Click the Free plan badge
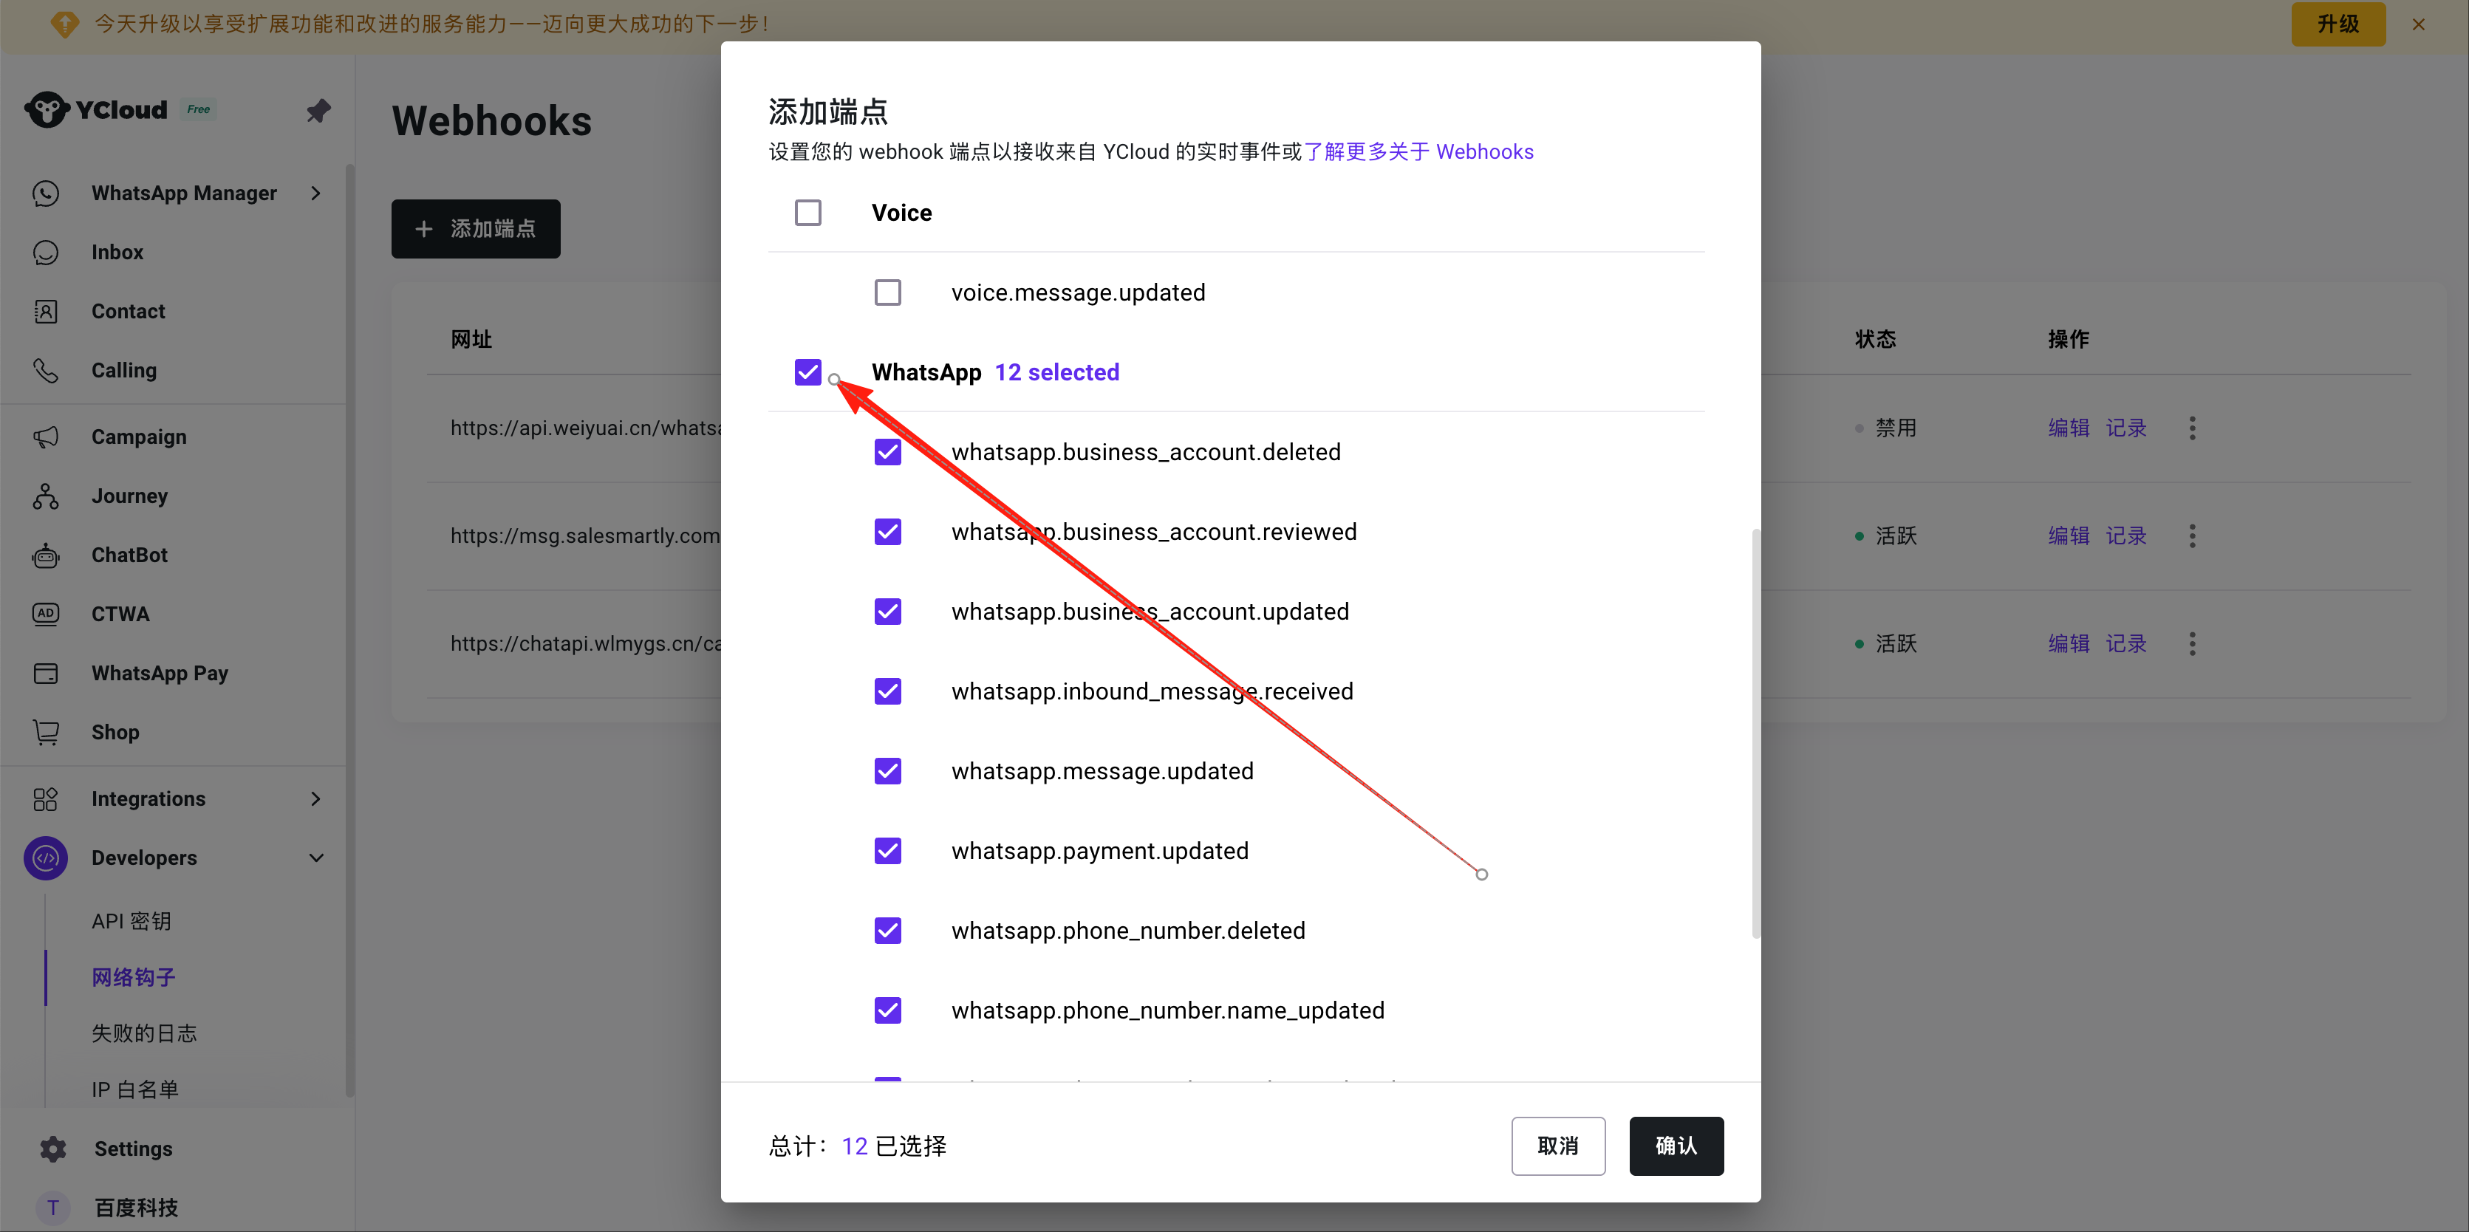This screenshot has width=2469, height=1232. 199,109
